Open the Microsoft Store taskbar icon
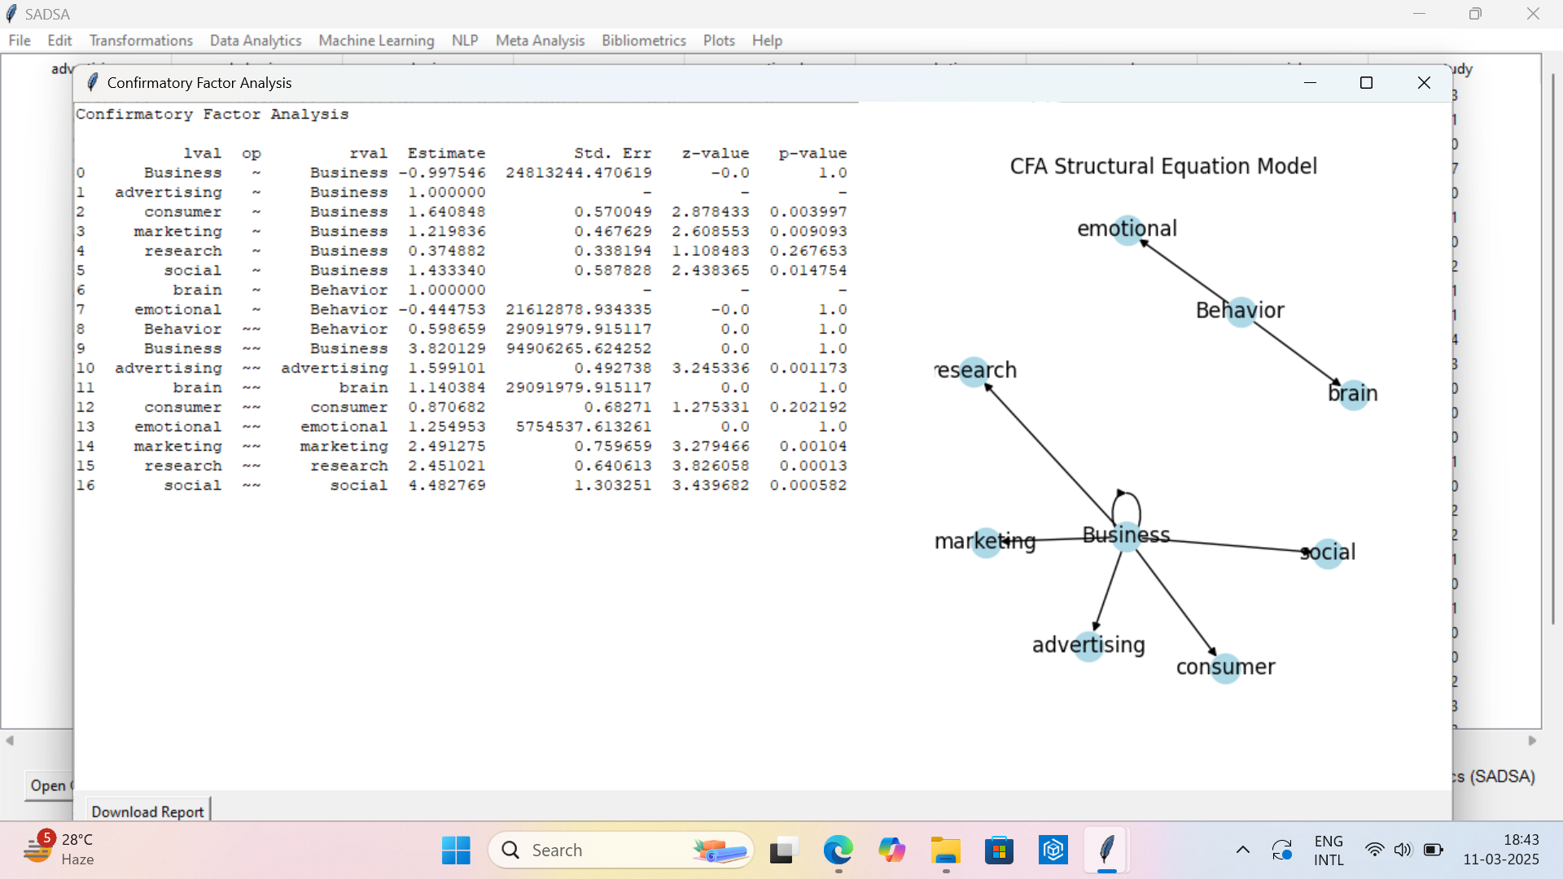The image size is (1563, 879). [x=999, y=851]
